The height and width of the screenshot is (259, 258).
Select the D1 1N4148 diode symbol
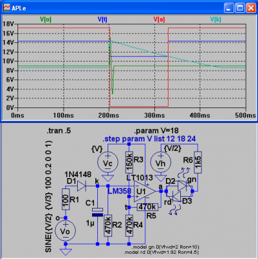[82, 186]
